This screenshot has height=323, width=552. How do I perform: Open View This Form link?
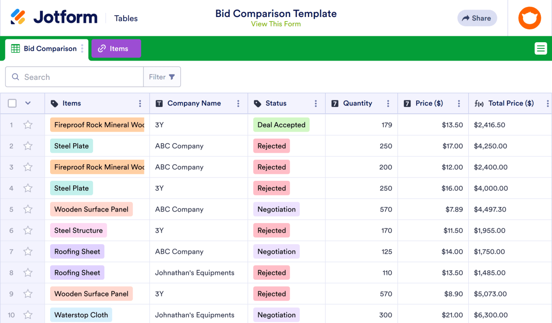click(x=276, y=24)
